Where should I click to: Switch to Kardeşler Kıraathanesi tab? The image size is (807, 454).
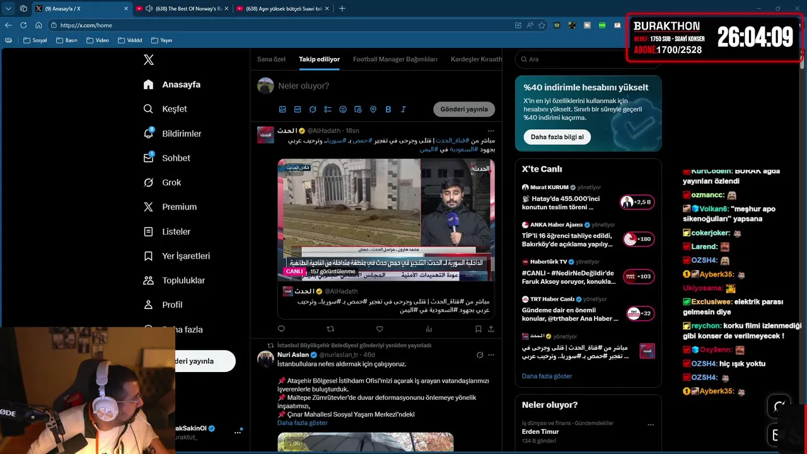477,59
